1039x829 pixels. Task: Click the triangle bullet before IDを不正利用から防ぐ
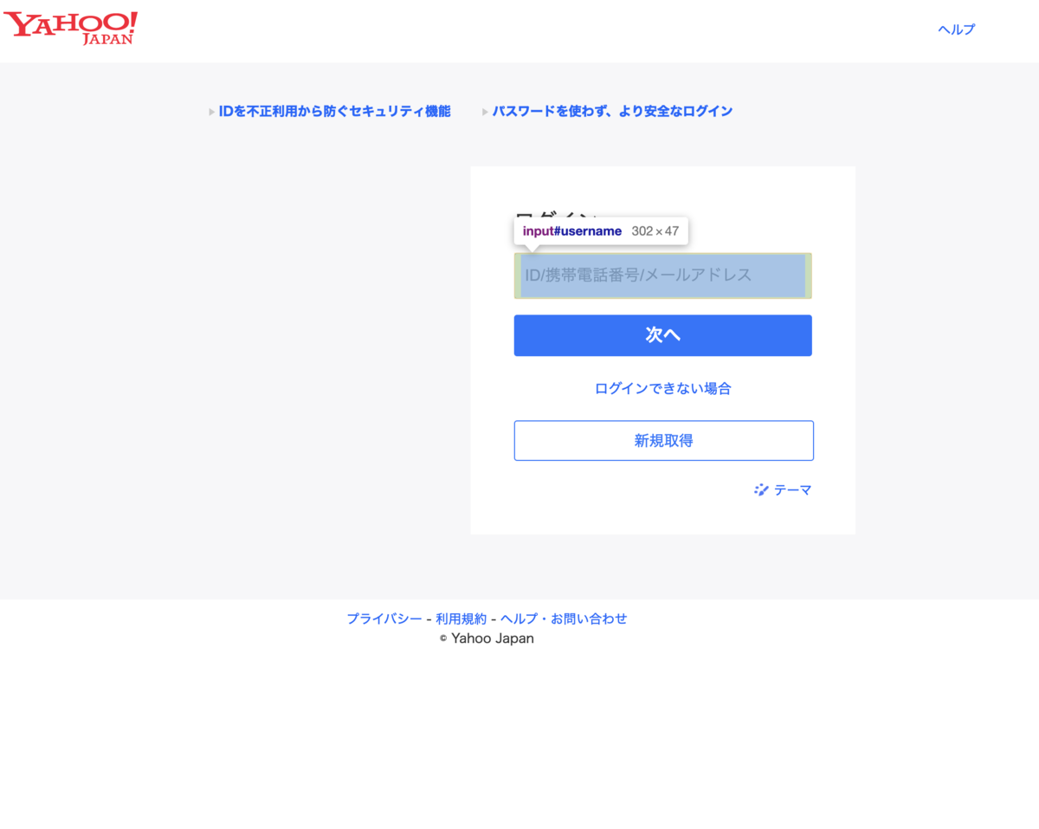(212, 112)
